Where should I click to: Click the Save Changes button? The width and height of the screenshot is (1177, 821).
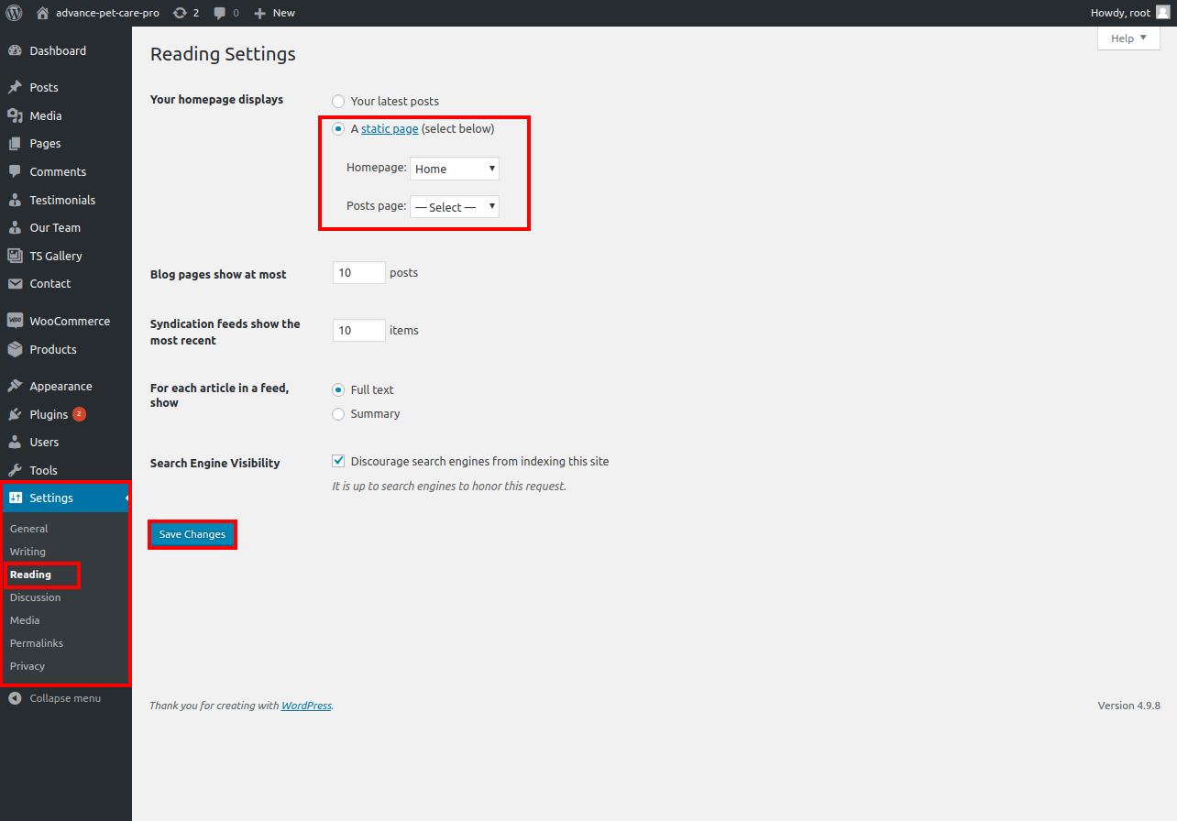pos(192,534)
